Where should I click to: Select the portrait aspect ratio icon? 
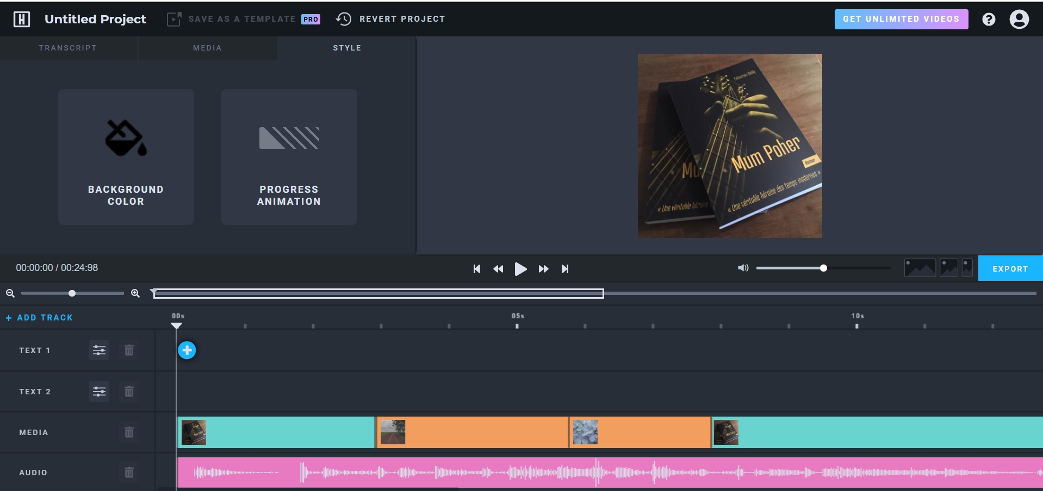click(x=967, y=268)
